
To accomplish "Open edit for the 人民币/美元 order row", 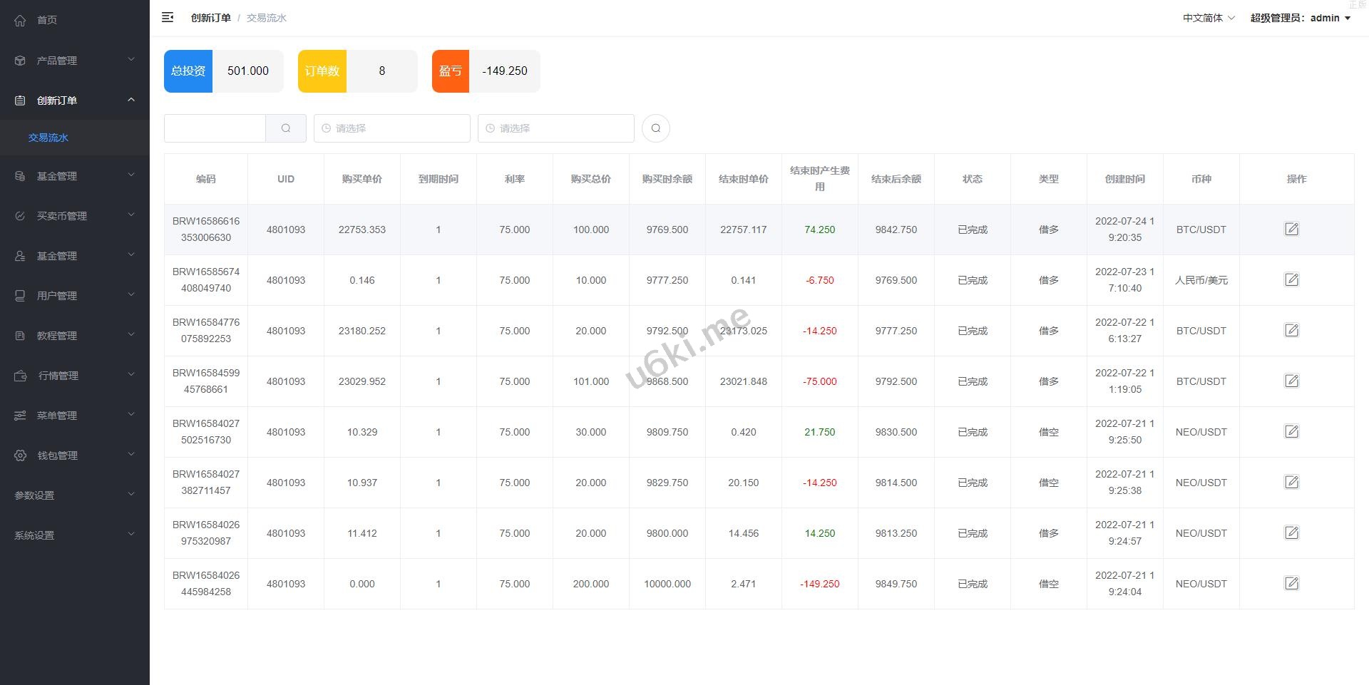I will coord(1291,280).
